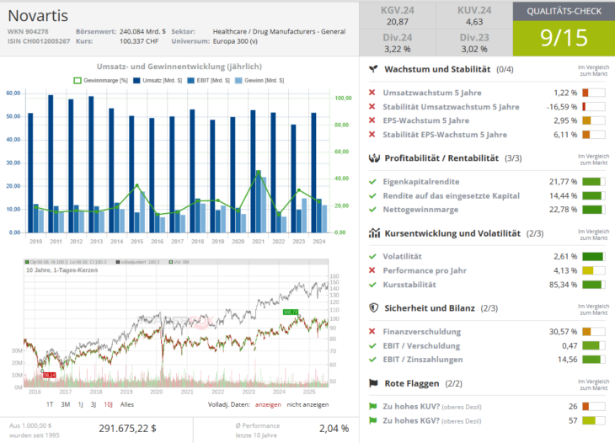The height and width of the screenshot is (443, 615).
Task: Click the Novartis company title
Action: click(38, 16)
